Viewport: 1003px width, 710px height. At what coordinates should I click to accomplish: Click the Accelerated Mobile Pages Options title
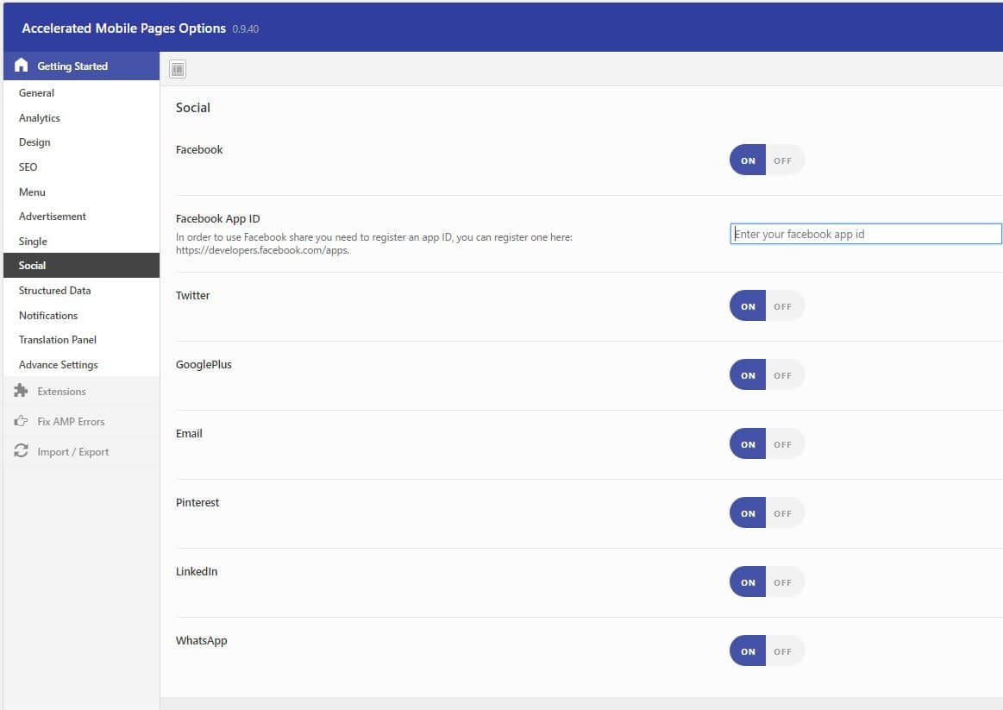tap(123, 28)
